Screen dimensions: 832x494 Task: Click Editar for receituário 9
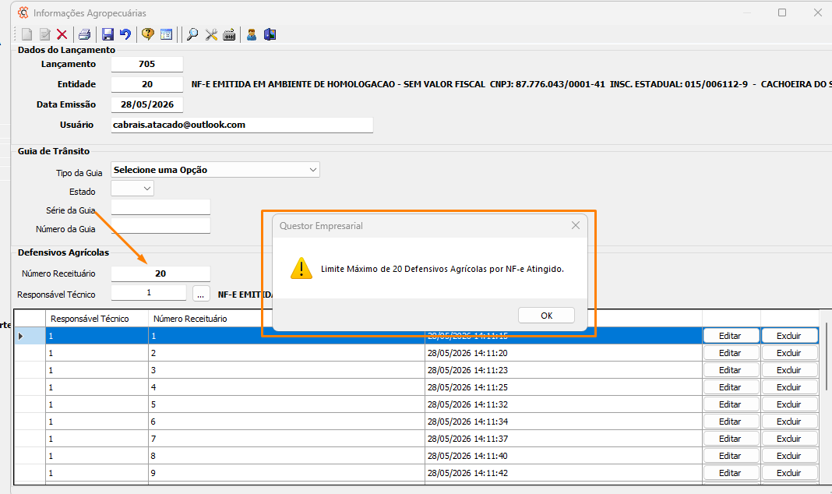point(731,473)
